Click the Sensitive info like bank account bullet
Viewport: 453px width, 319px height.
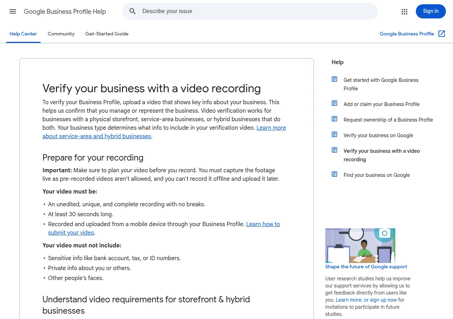click(x=114, y=258)
